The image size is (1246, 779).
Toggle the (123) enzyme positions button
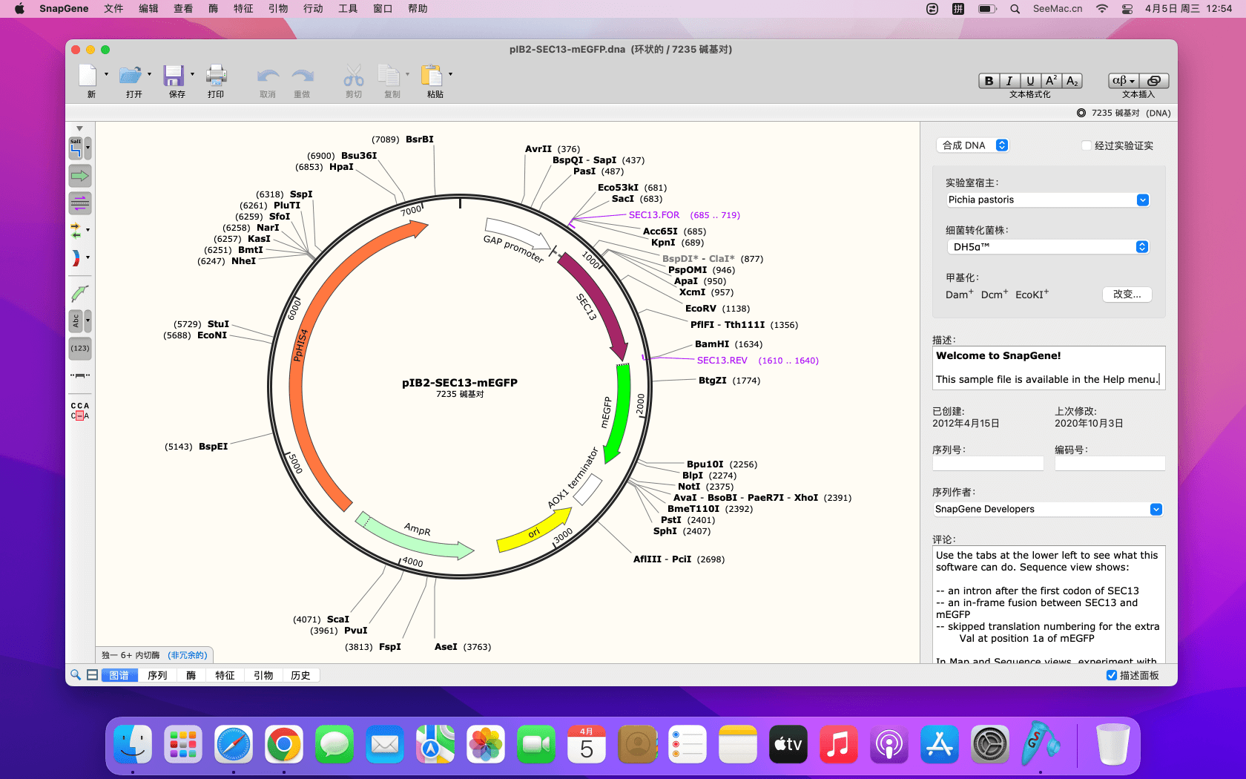(80, 348)
